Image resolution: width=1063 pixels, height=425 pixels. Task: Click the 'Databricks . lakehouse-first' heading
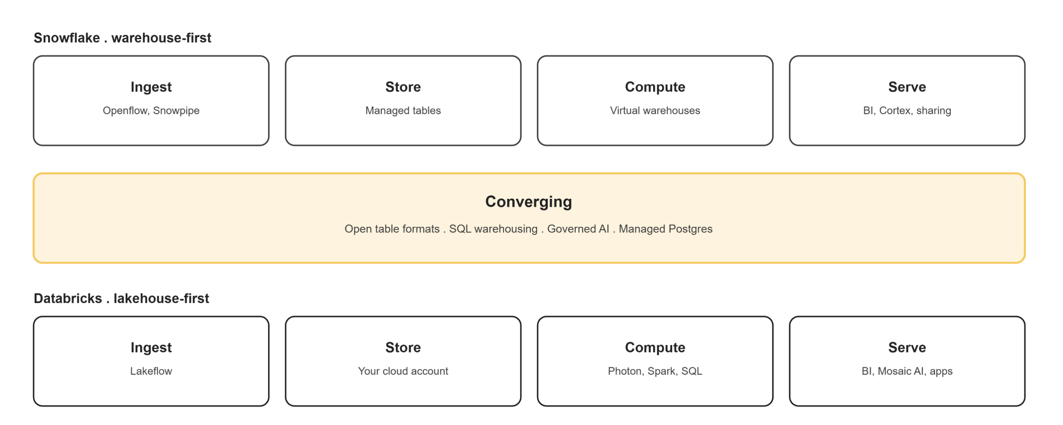click(121, 298)
